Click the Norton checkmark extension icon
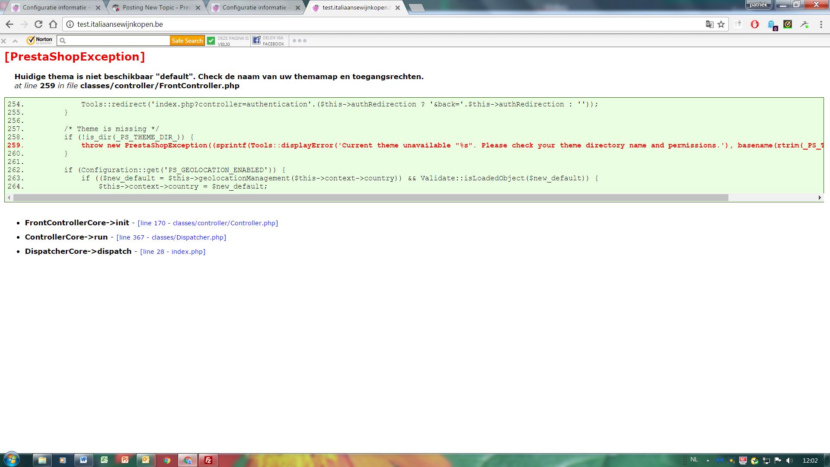Screen dimensions: 830x467 [788, 25]
